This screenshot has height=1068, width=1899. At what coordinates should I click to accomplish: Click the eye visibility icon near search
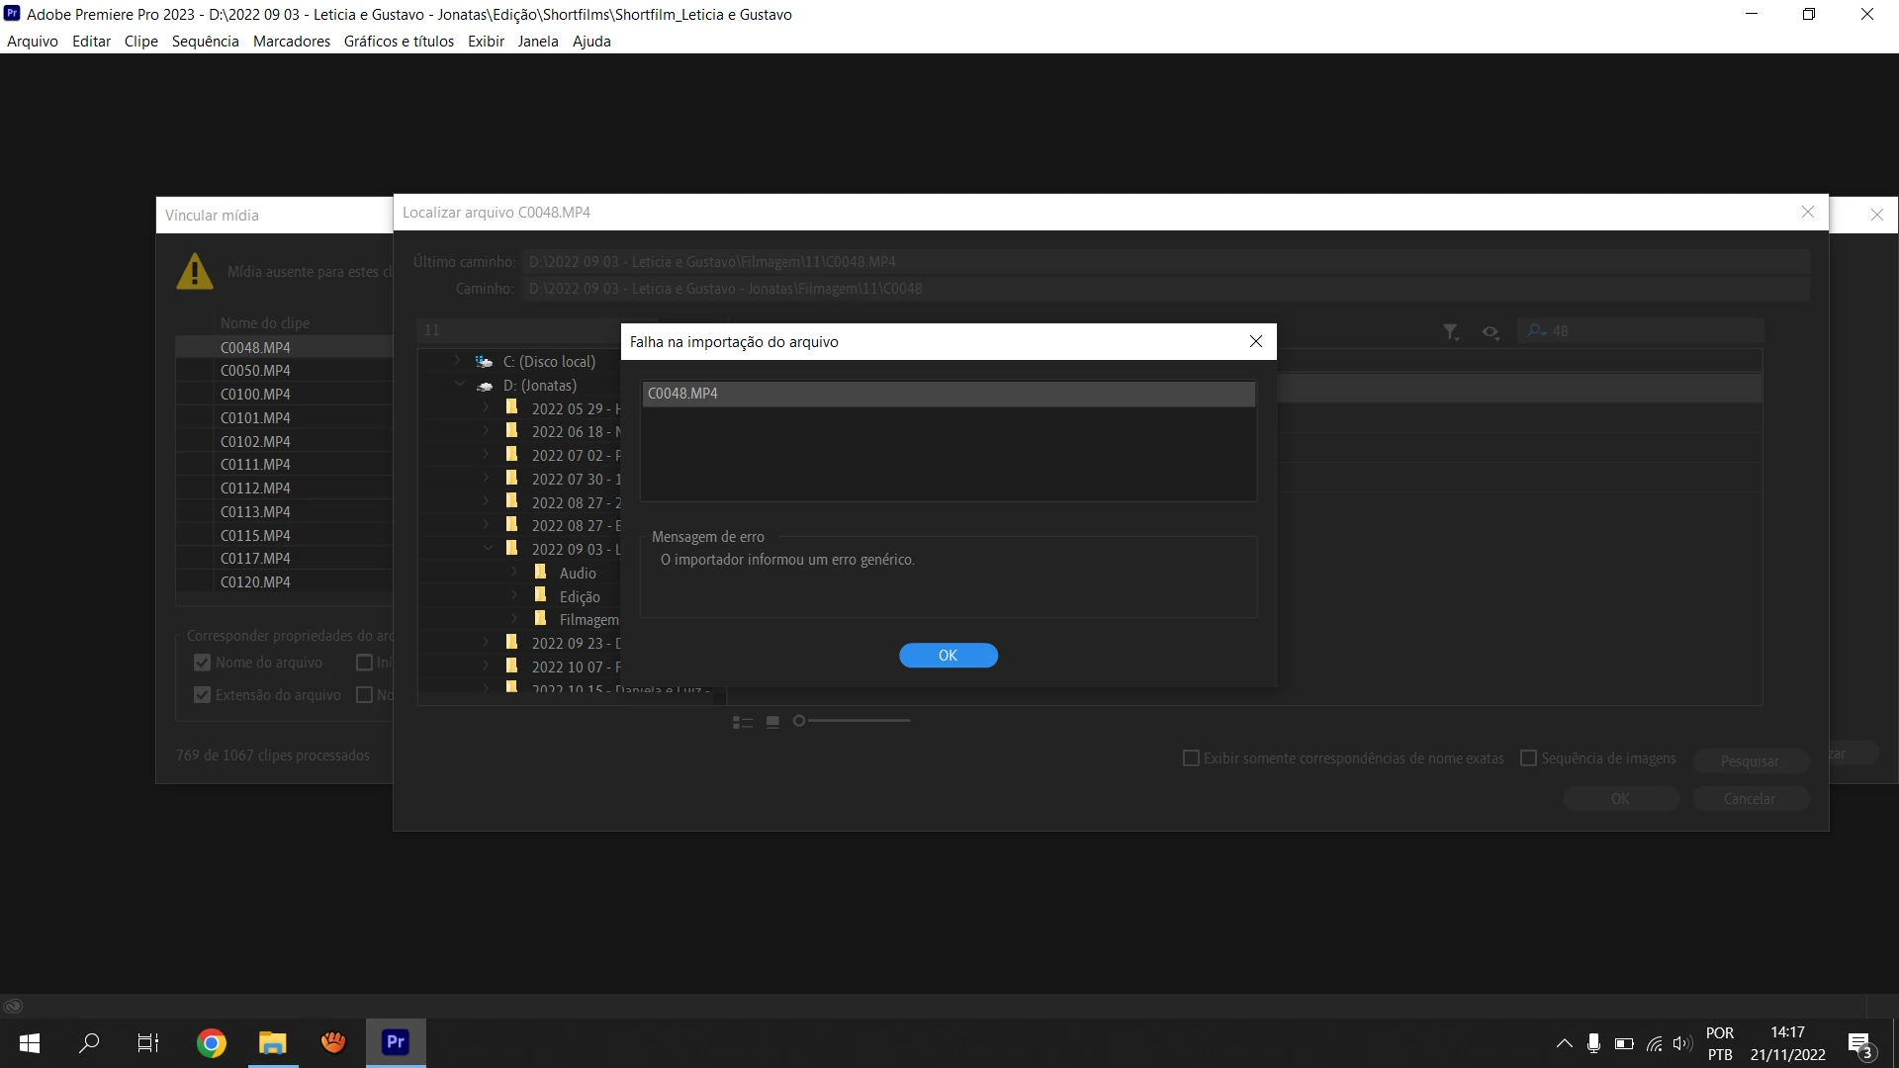click(x=1491, y=332)
